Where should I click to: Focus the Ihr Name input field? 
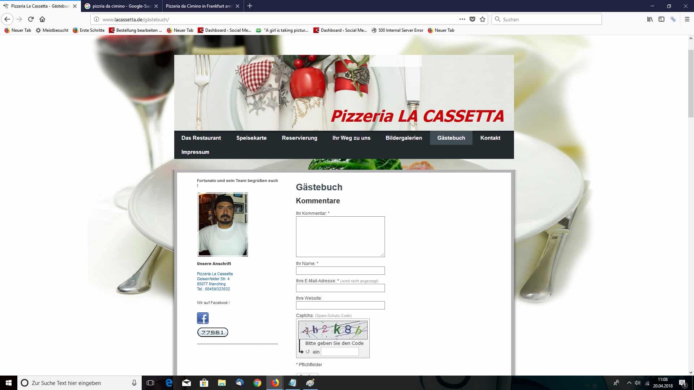(x=340, y=270)
